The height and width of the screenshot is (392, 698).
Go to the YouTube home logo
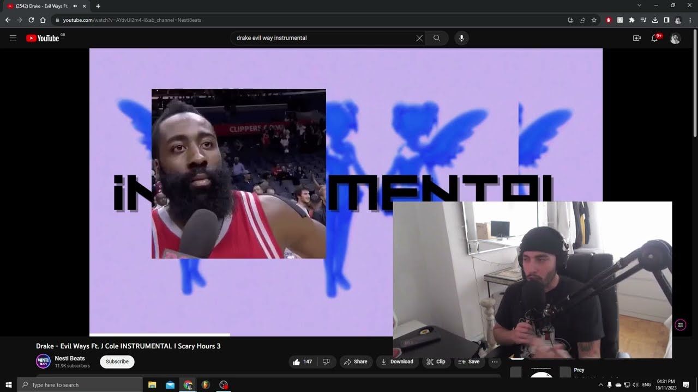(x=43, y=38)
